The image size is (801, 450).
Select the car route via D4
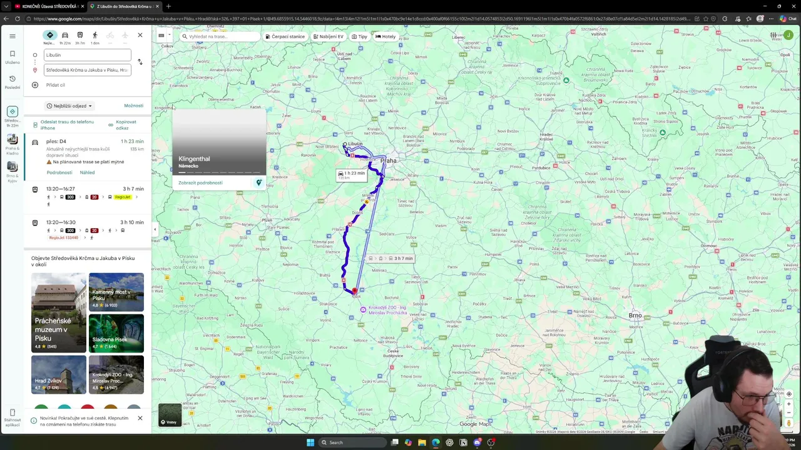coord(88,156)
